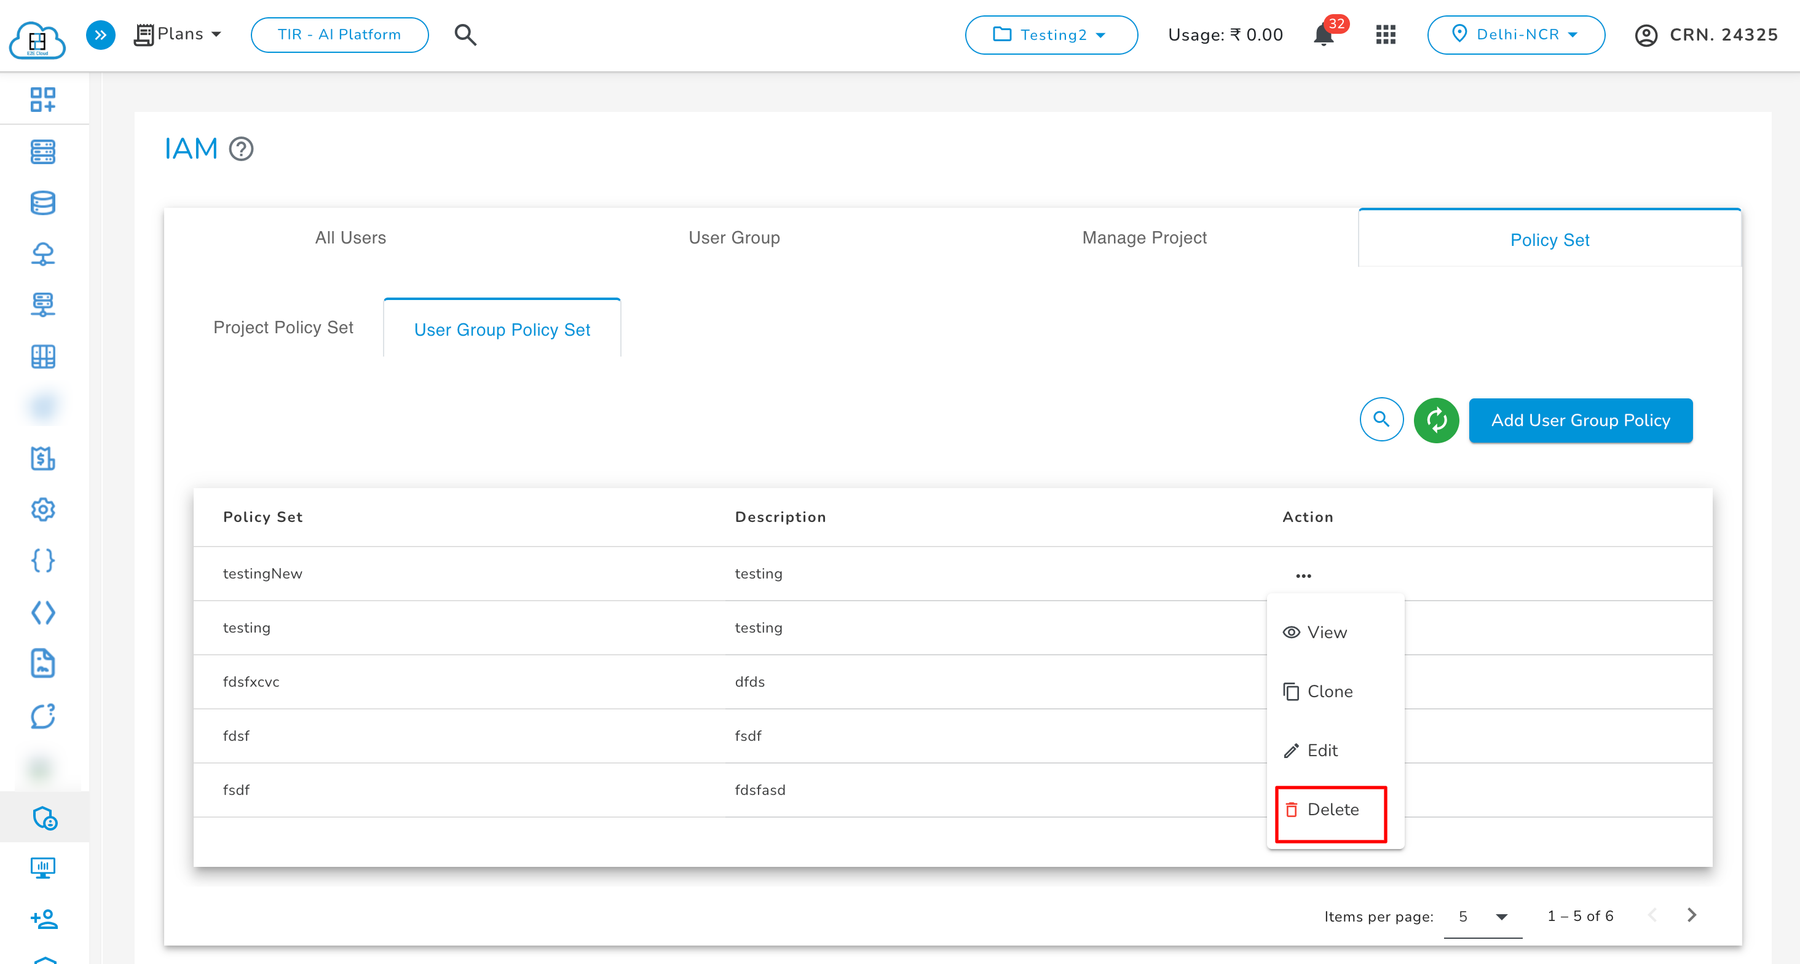Click the IAM help question mark icon
Image resolution: width=1800 pixels, height=964 pixels.
pyautogui.click(x=241, y=149)
